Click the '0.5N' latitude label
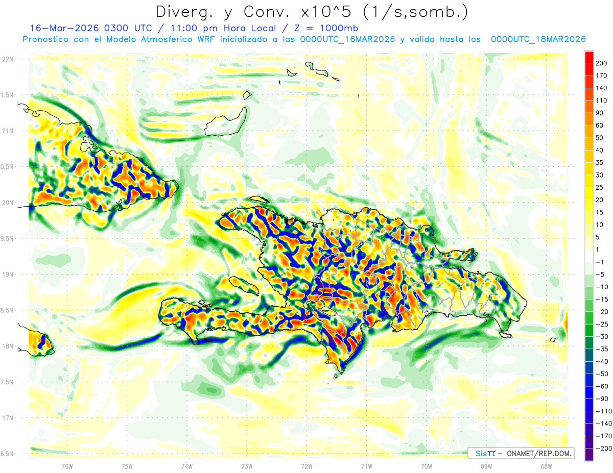The height and width of the screenshot is (473, 613). 7,167
